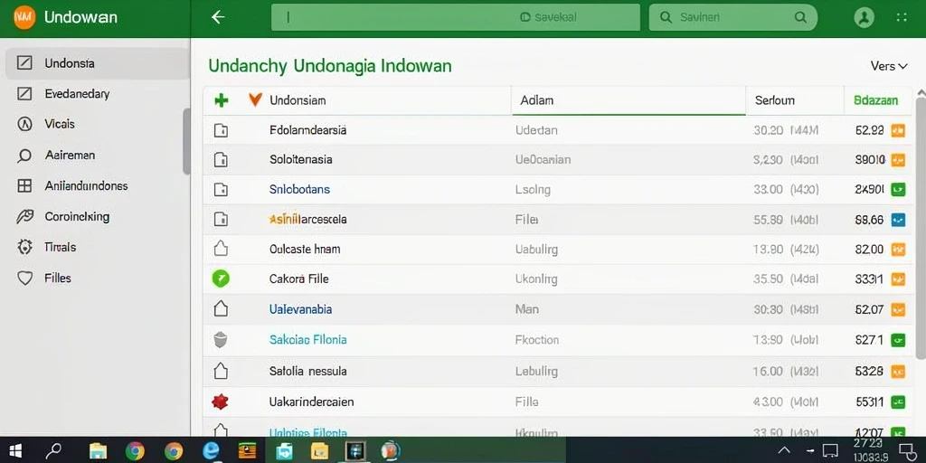Click the file icon of Soloitenasia row

pos(221,159)
